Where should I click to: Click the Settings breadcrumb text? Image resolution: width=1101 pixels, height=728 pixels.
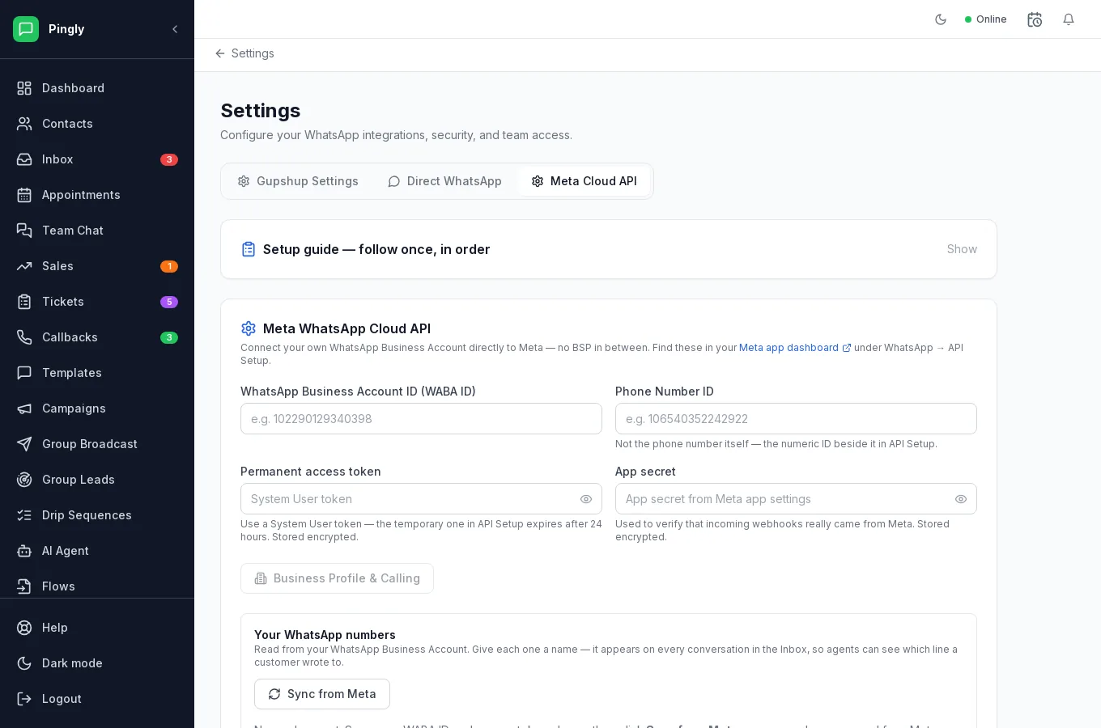(x=253, y=53)
